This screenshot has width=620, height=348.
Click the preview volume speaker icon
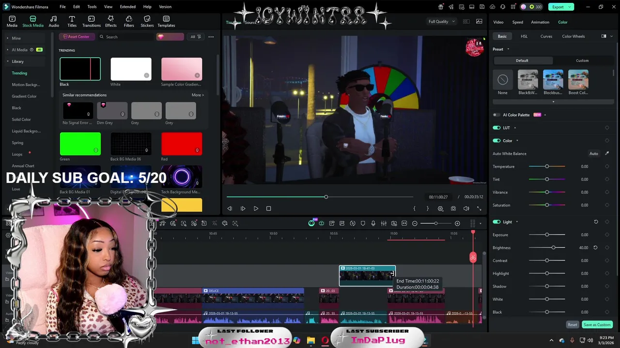[x=466, y=208]
